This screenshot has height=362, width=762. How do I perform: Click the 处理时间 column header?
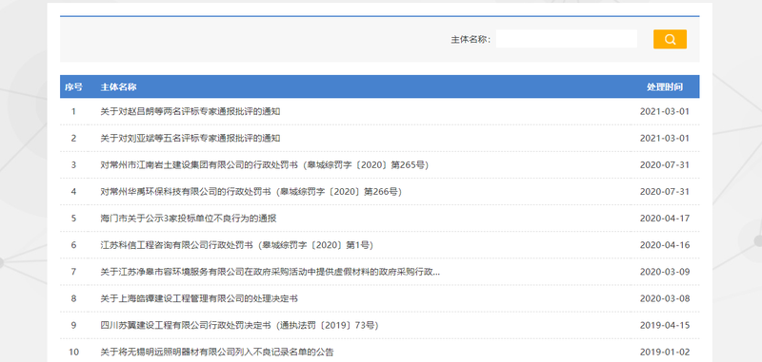pyautogui.click(x=664, y=87)
